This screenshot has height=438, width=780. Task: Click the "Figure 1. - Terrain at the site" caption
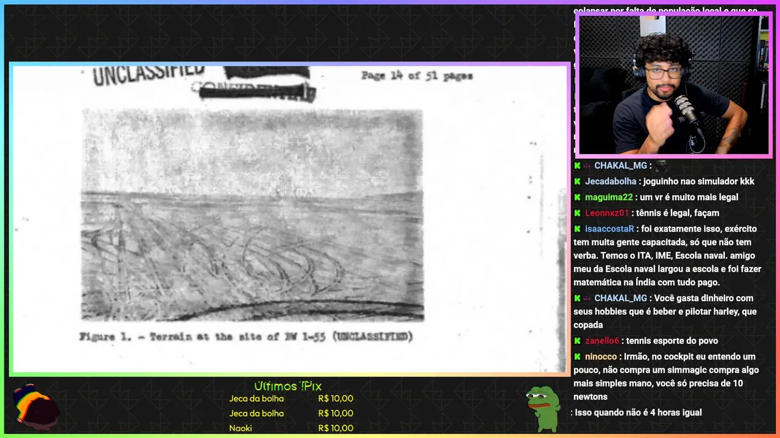click(246, 336)
